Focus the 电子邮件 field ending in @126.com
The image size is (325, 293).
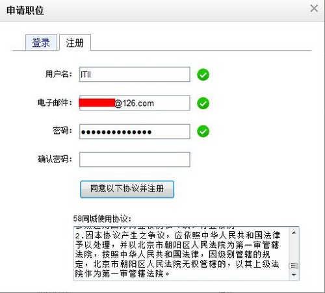coord(135,103)
